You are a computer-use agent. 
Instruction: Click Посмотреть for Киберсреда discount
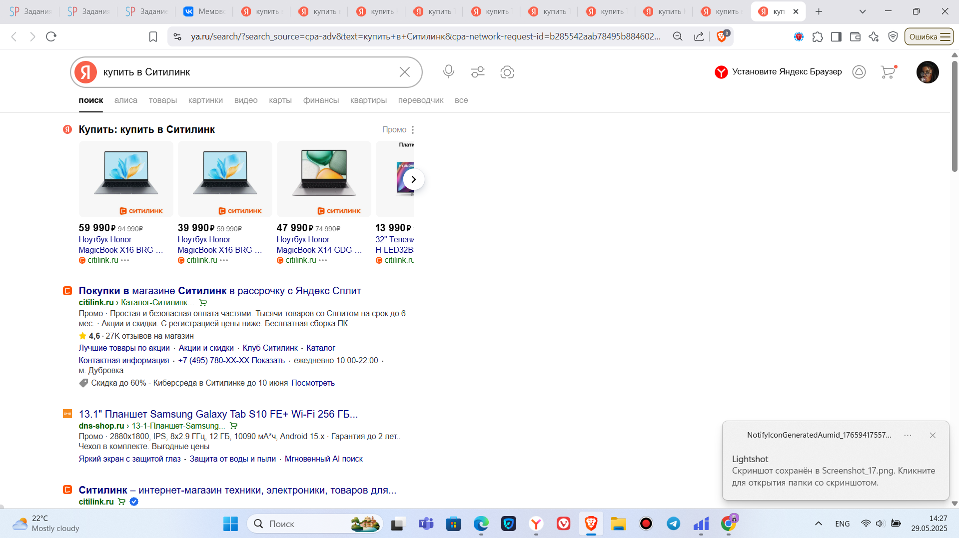(313, 383)
